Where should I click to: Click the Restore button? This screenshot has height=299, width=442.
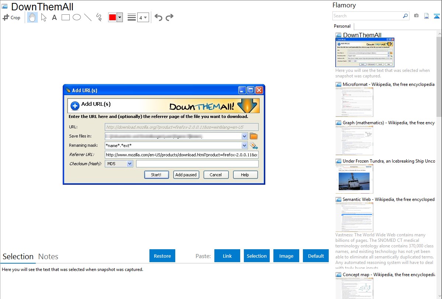[162, 256]
